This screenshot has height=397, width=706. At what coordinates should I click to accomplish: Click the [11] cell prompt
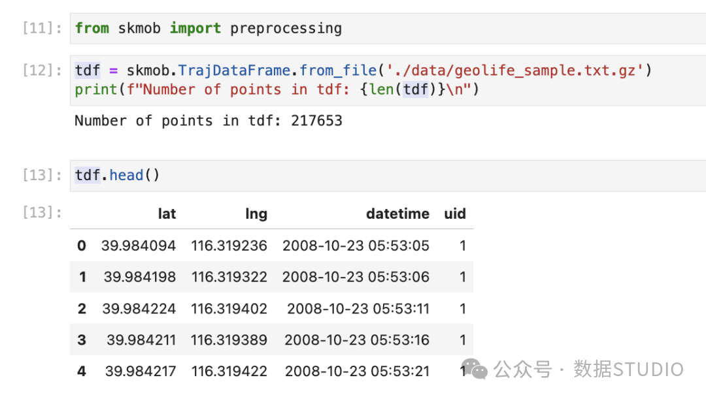[42, 28]
